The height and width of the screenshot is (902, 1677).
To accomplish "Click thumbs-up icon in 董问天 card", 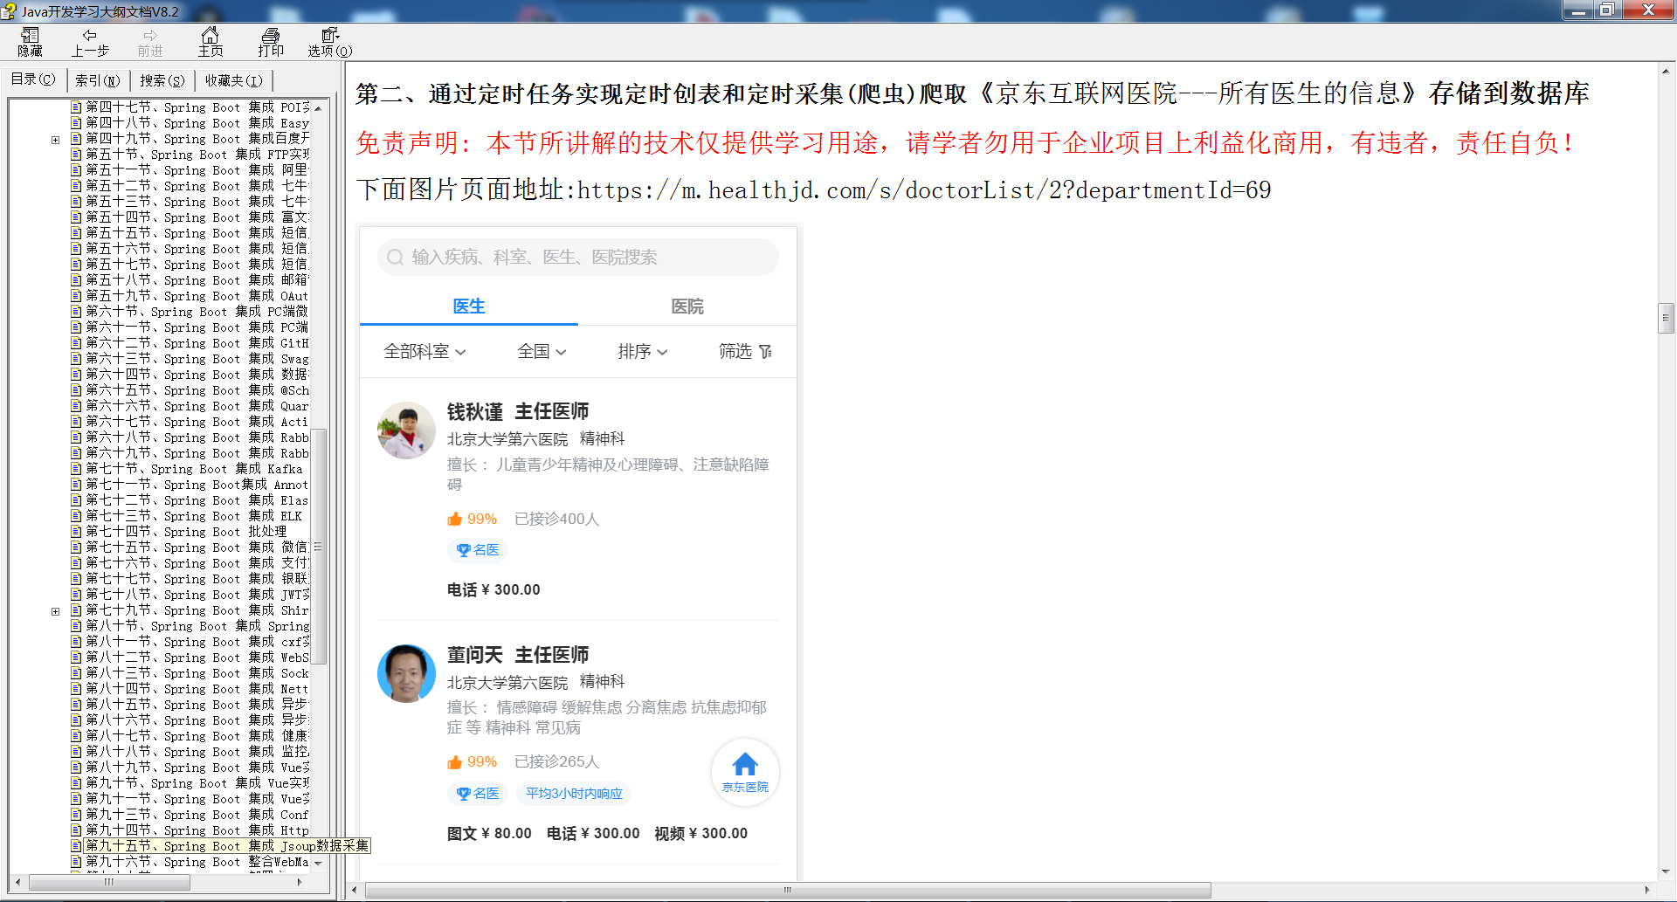I will [454, 762].
